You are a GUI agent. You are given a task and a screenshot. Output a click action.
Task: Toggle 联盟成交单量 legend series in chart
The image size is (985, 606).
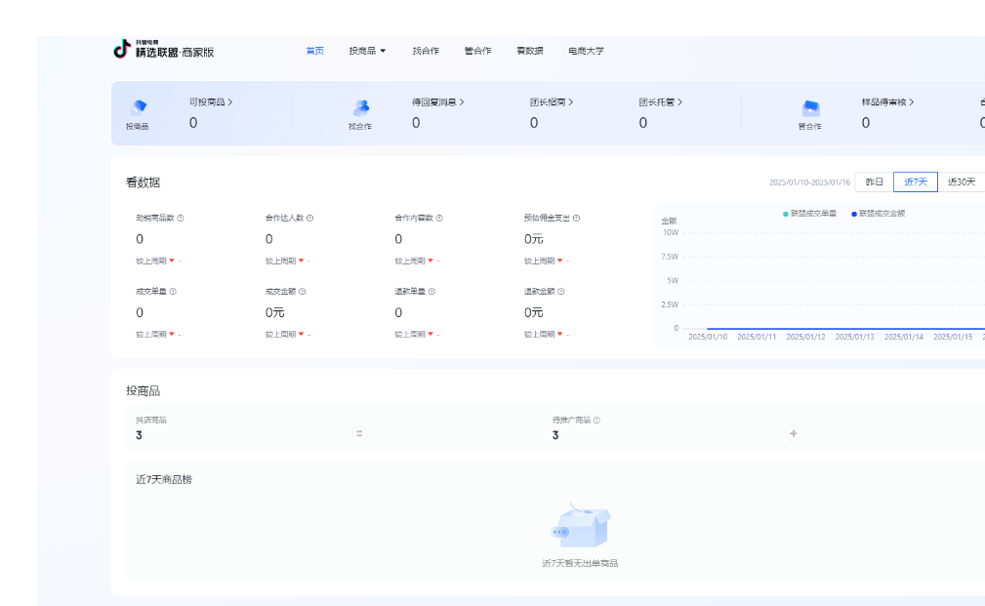click(x=809, y=213)
